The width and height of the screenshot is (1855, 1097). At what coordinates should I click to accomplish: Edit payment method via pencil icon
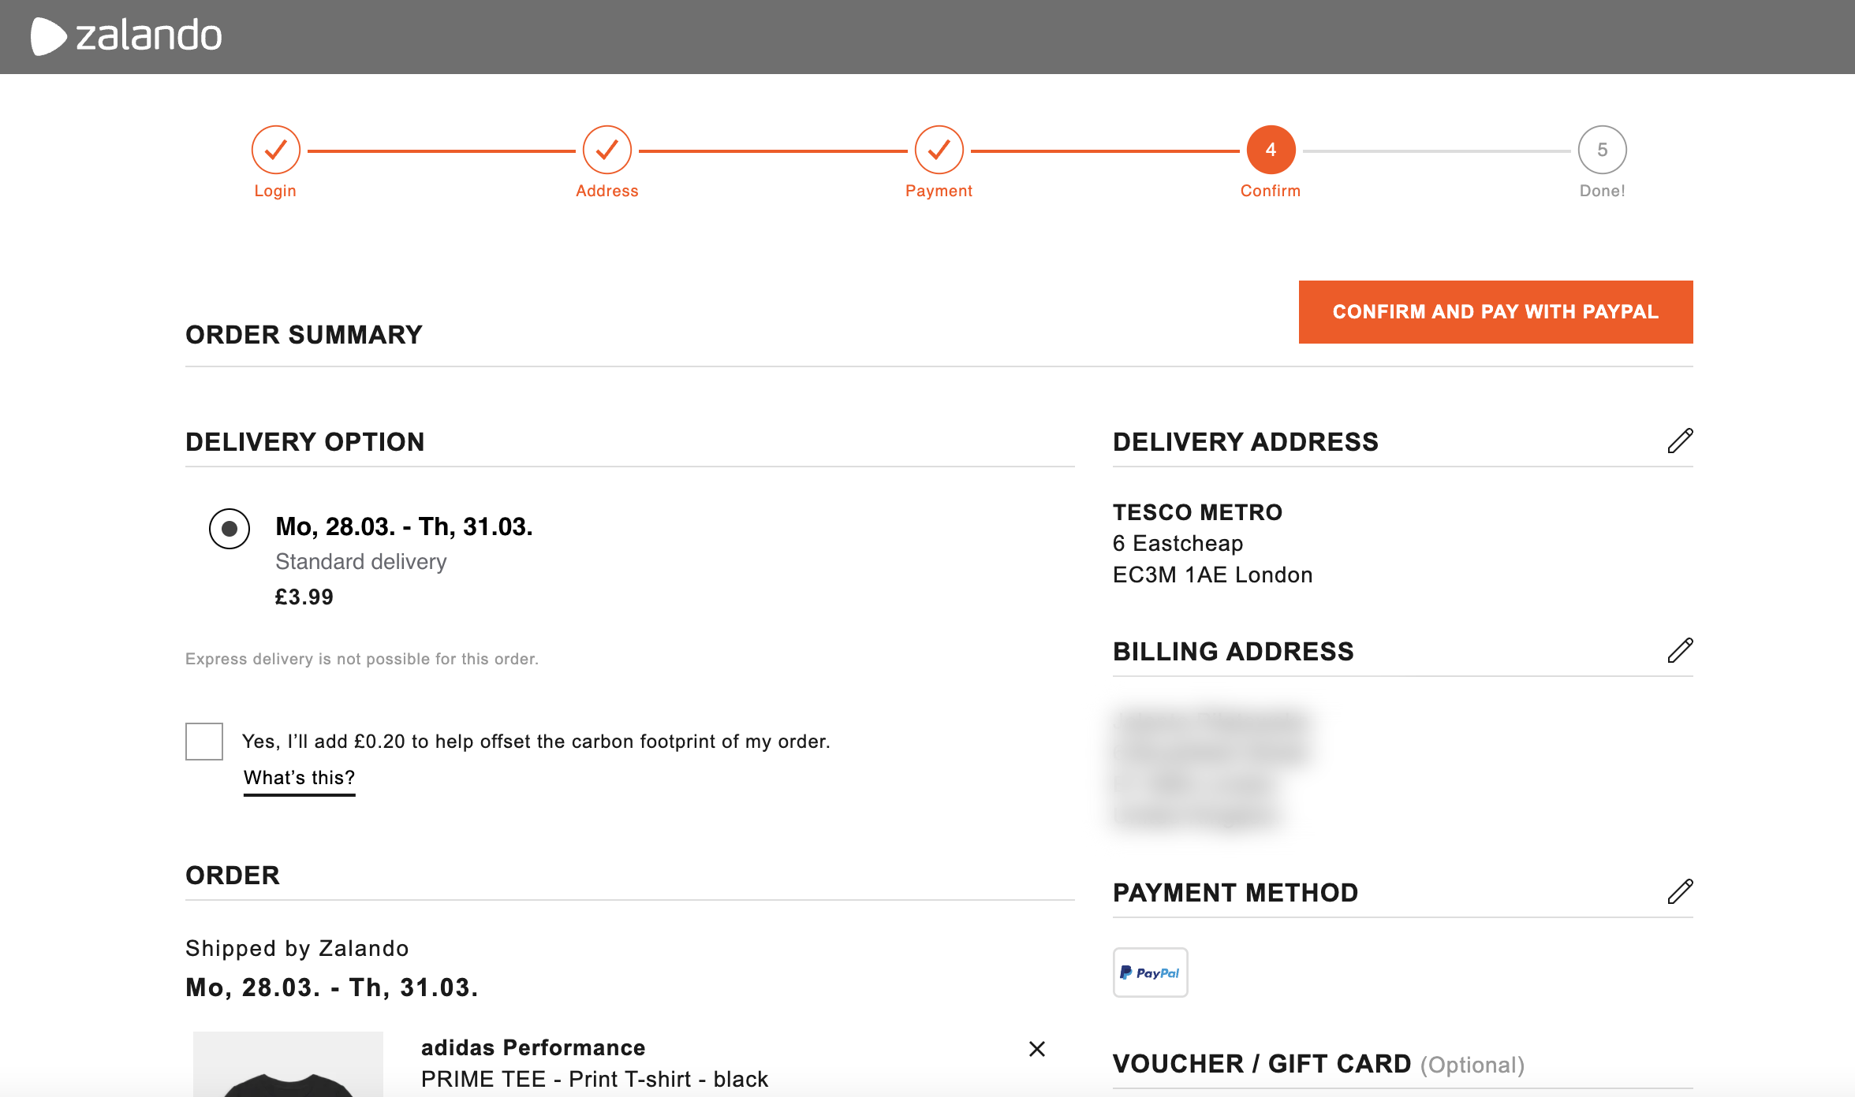click(1680, 892)
